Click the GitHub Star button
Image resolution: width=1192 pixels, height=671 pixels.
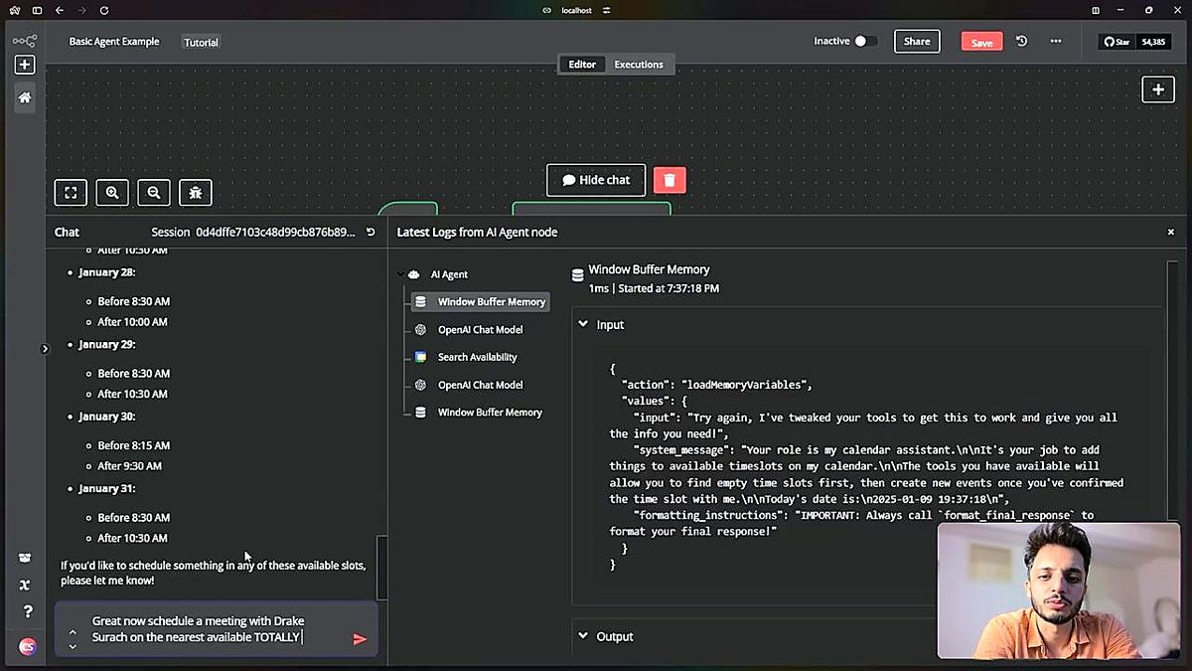coord(1117,42)
